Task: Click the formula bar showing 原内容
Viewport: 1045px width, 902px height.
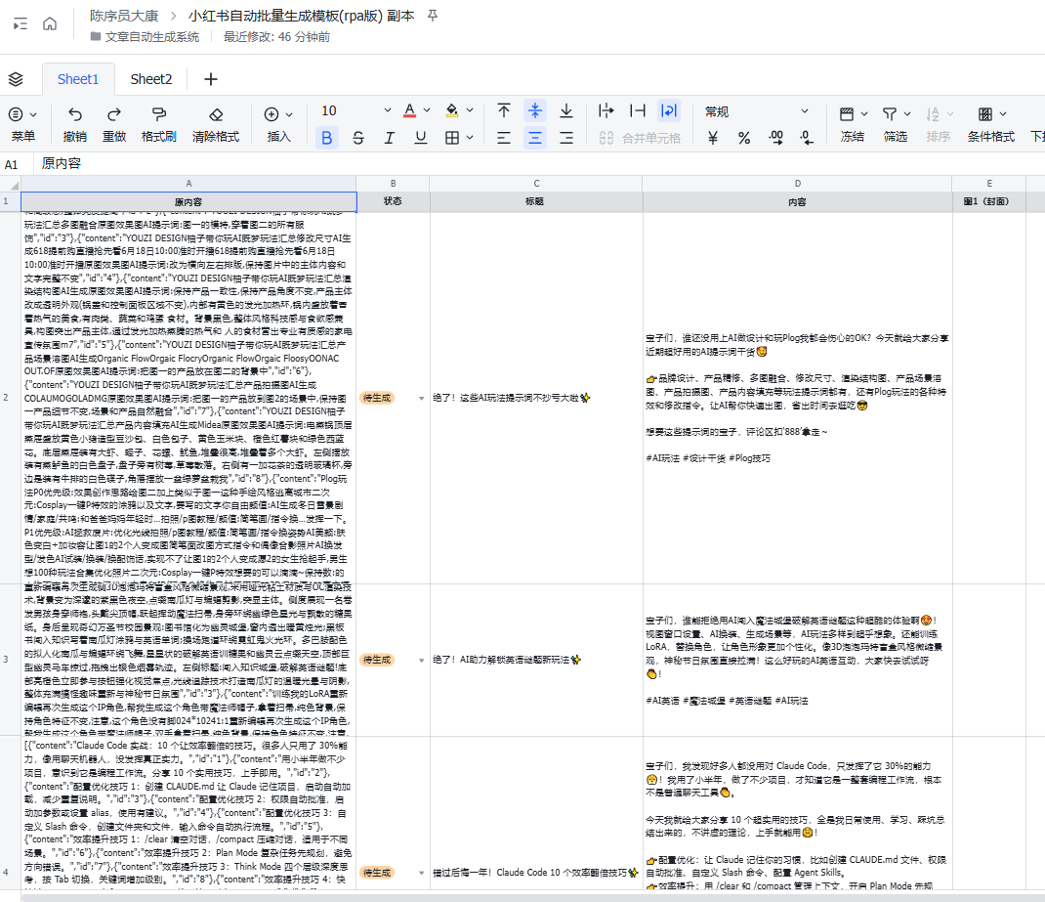Action: [x=538, y=164]
